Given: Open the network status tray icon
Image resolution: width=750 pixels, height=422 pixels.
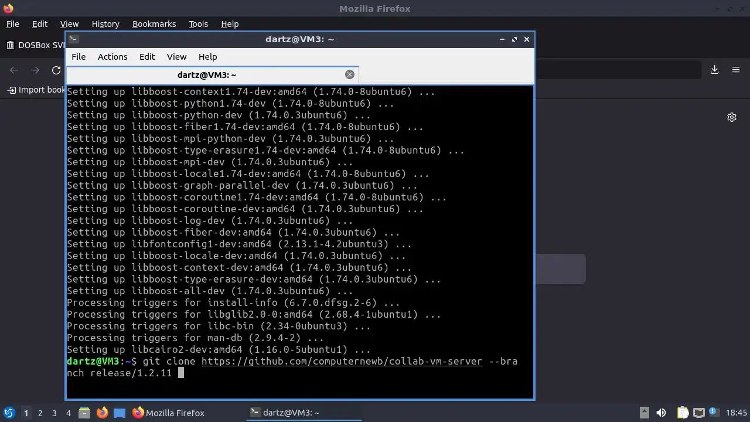Looking at the screenshot, I should [x=698, y=413].
